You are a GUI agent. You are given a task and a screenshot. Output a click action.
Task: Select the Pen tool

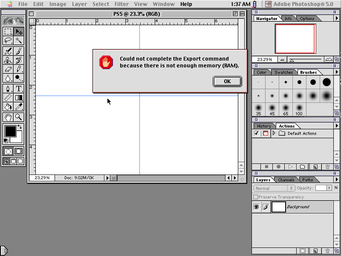point(8,89)
